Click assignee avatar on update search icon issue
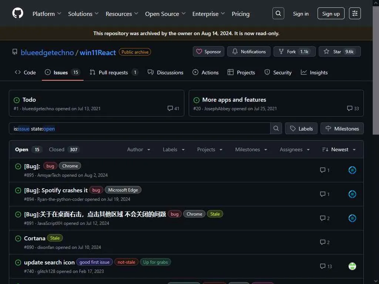The image size is (379, 284). [352, 266]
